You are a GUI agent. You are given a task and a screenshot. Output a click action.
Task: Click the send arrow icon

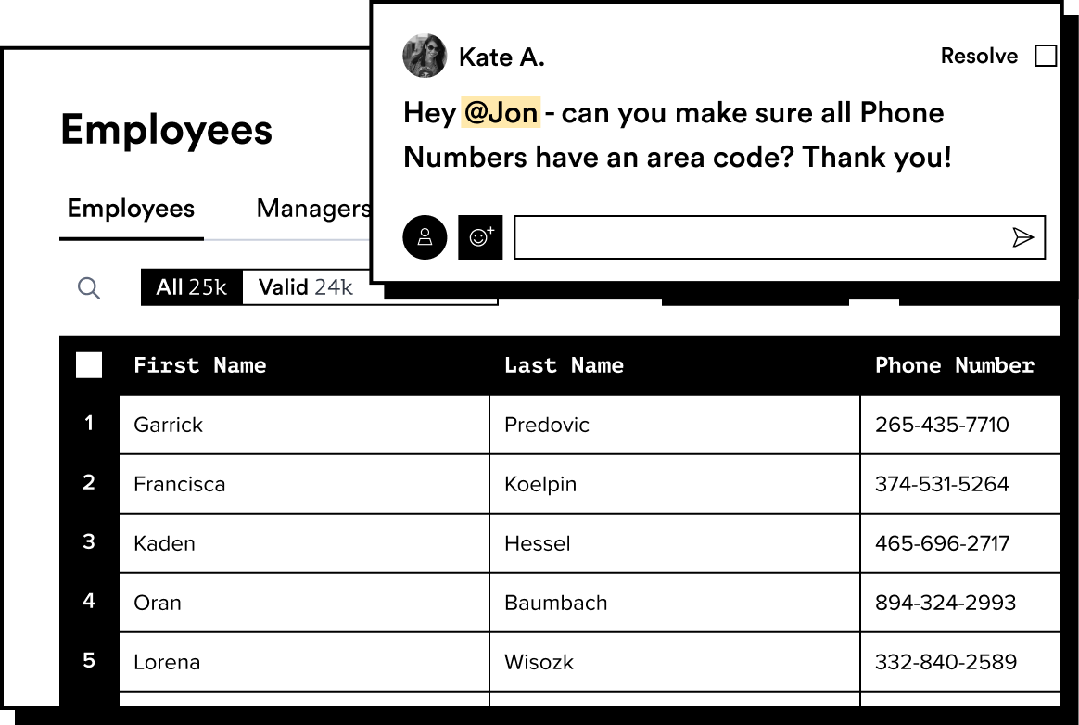pyautogui.click(x=1022, y=238)
